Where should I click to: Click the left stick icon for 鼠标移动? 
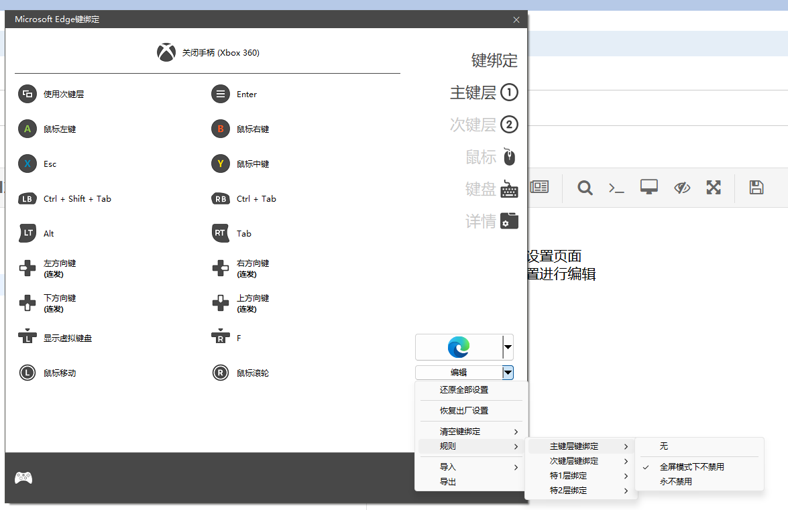tap(27, 373)
